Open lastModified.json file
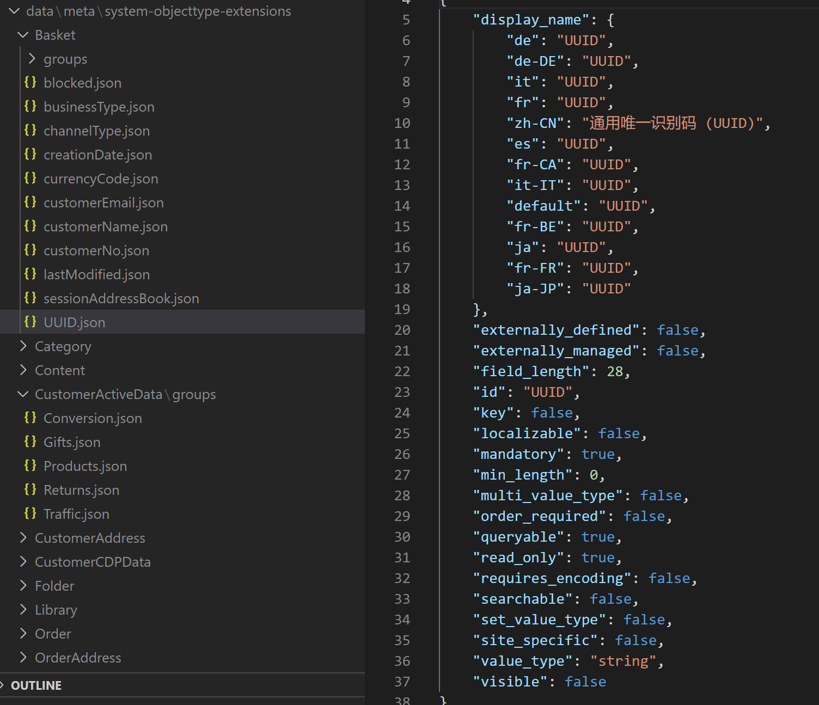This screenshot has height=705, width=819. pyautogui.click(x=97, y=274)
